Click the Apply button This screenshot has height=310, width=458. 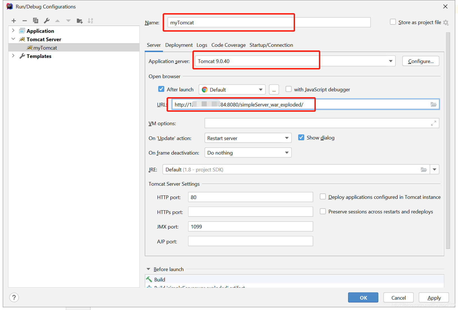pyautogui.click(x=434, y=298)
